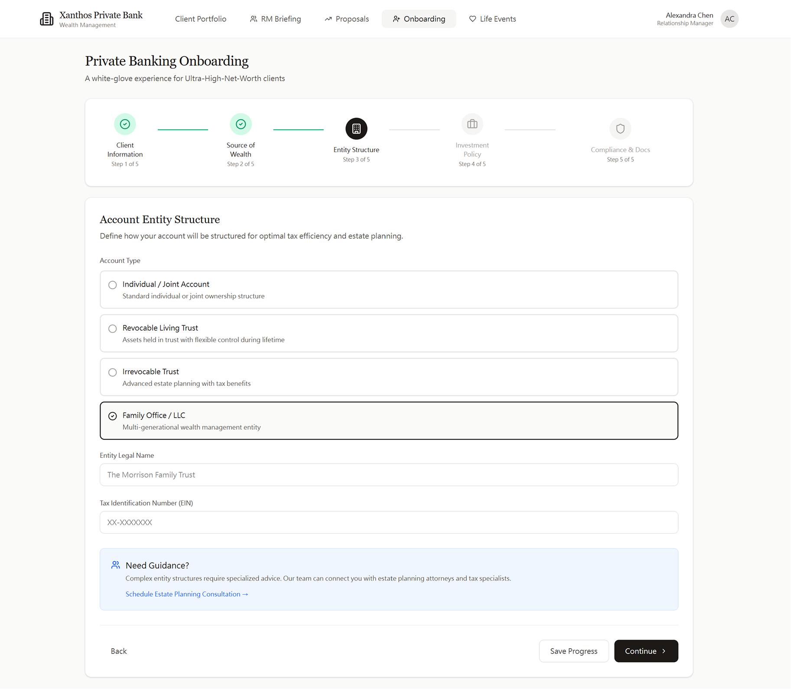Select the Irrevocable Trust option
Viewport: 791px width, 689px height.
coord(112,372)
